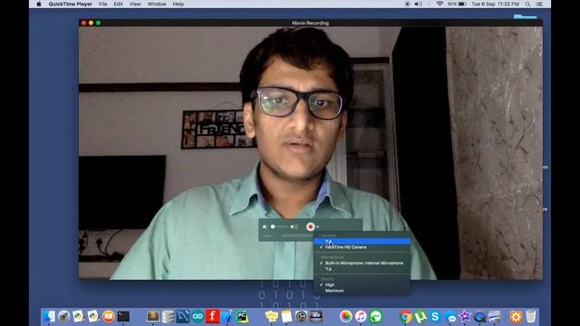Image resolution: width=580 pixels, height=326 pixels.
Task: Click the red record button
Action: 310,226
